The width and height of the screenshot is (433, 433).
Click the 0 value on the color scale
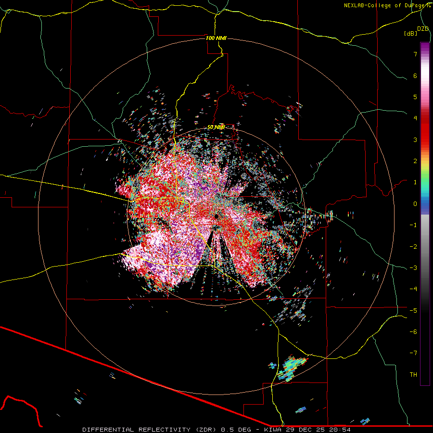coord(415,204)
